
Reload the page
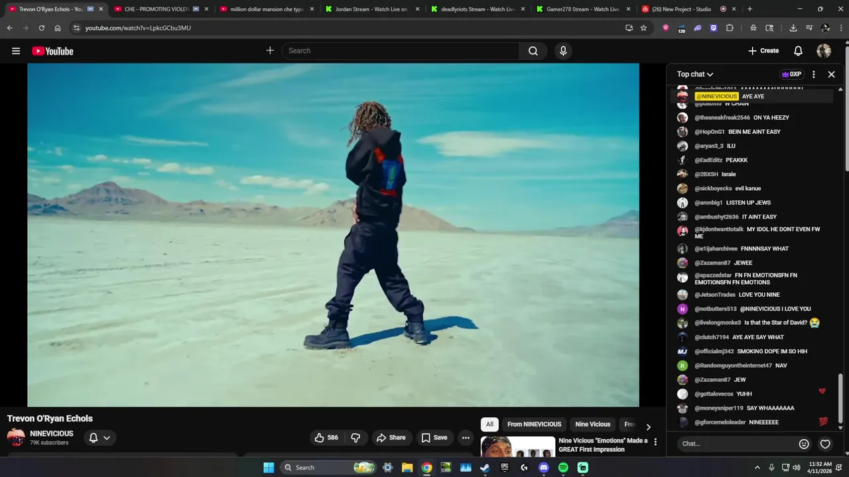pyautogui.click(x=41, y=28)
